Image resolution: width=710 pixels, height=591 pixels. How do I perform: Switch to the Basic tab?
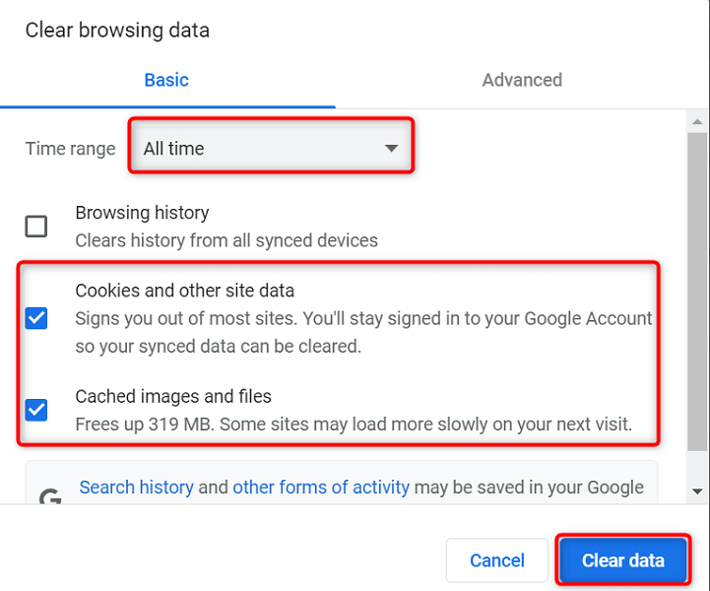coord(166,81)
